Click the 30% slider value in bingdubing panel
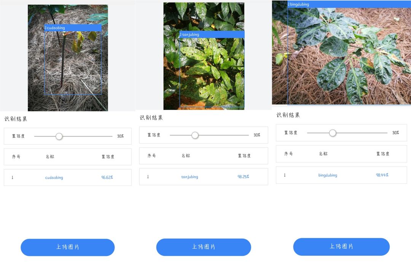This screenshot has height=271, width=411. 395,133
